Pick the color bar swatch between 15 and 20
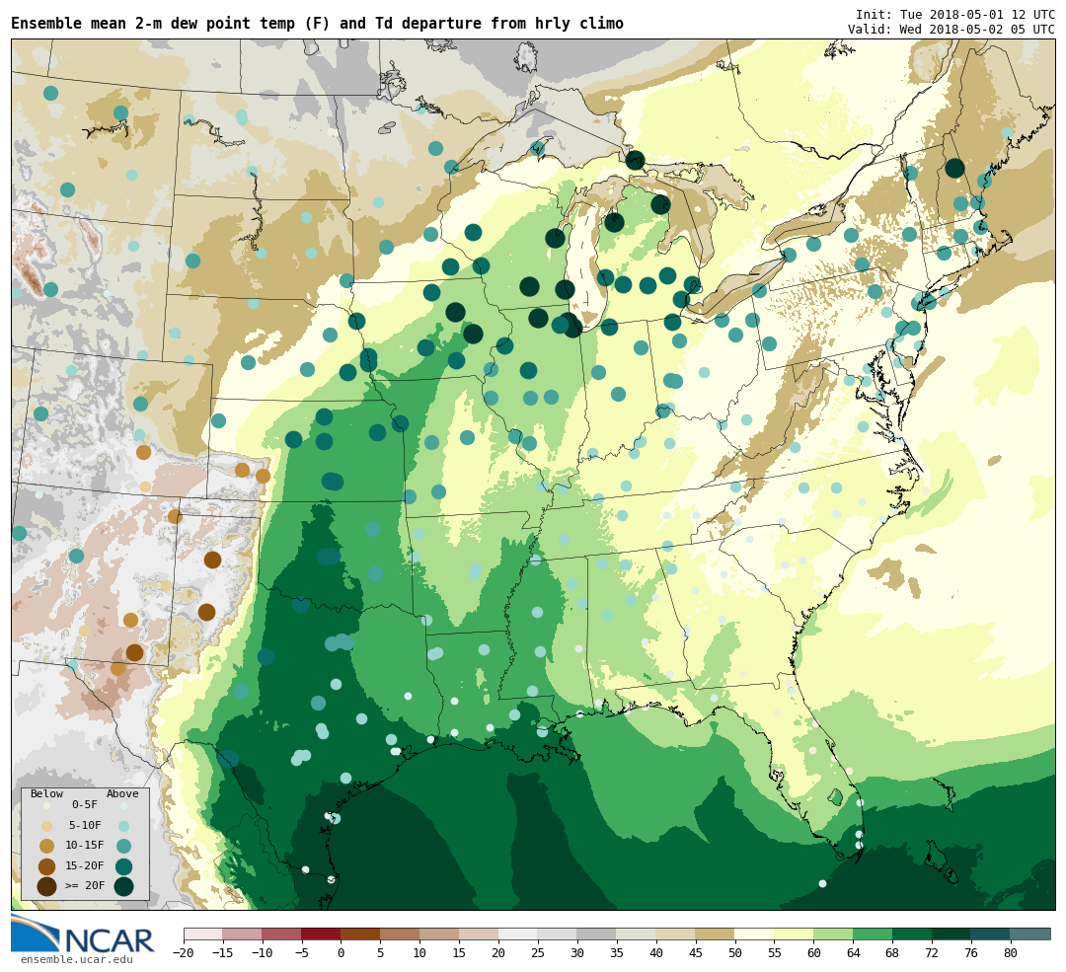The width and height of the screenshot is (1066, 972). [479, 934]
